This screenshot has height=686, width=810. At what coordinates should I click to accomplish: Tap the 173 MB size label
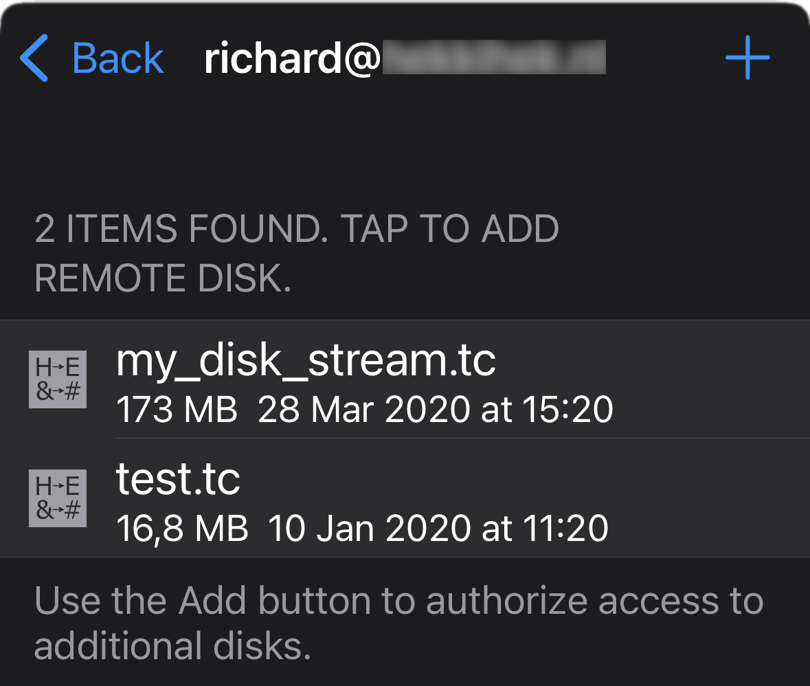point(177,410)
